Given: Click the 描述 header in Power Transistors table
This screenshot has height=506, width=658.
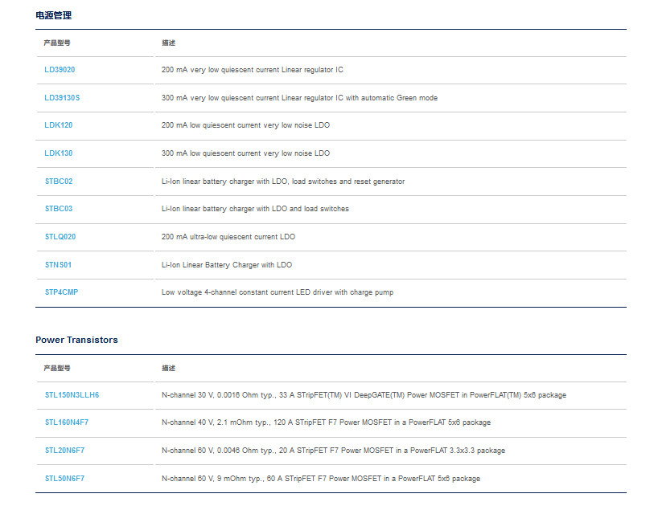Looking at the screenshot, I should (169, 368).
